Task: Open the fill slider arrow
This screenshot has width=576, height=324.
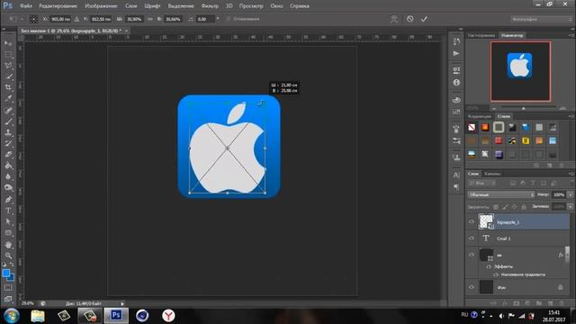Action: pyautogui.click(x=570, y=206)
